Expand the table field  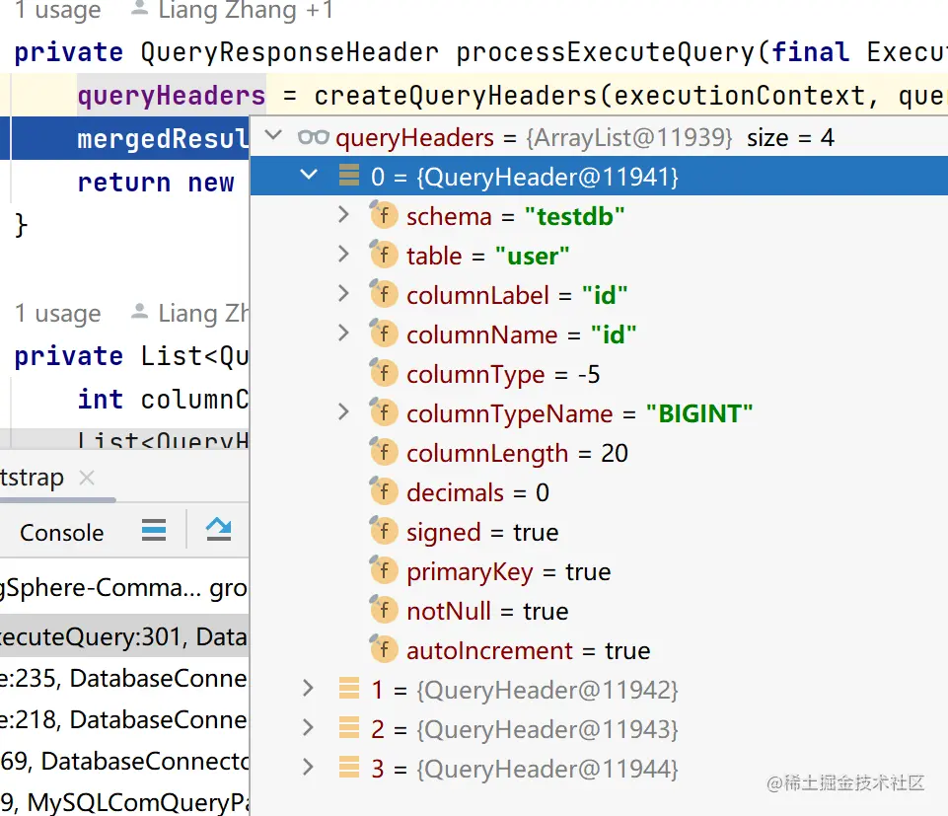click(x=343, y=254)
